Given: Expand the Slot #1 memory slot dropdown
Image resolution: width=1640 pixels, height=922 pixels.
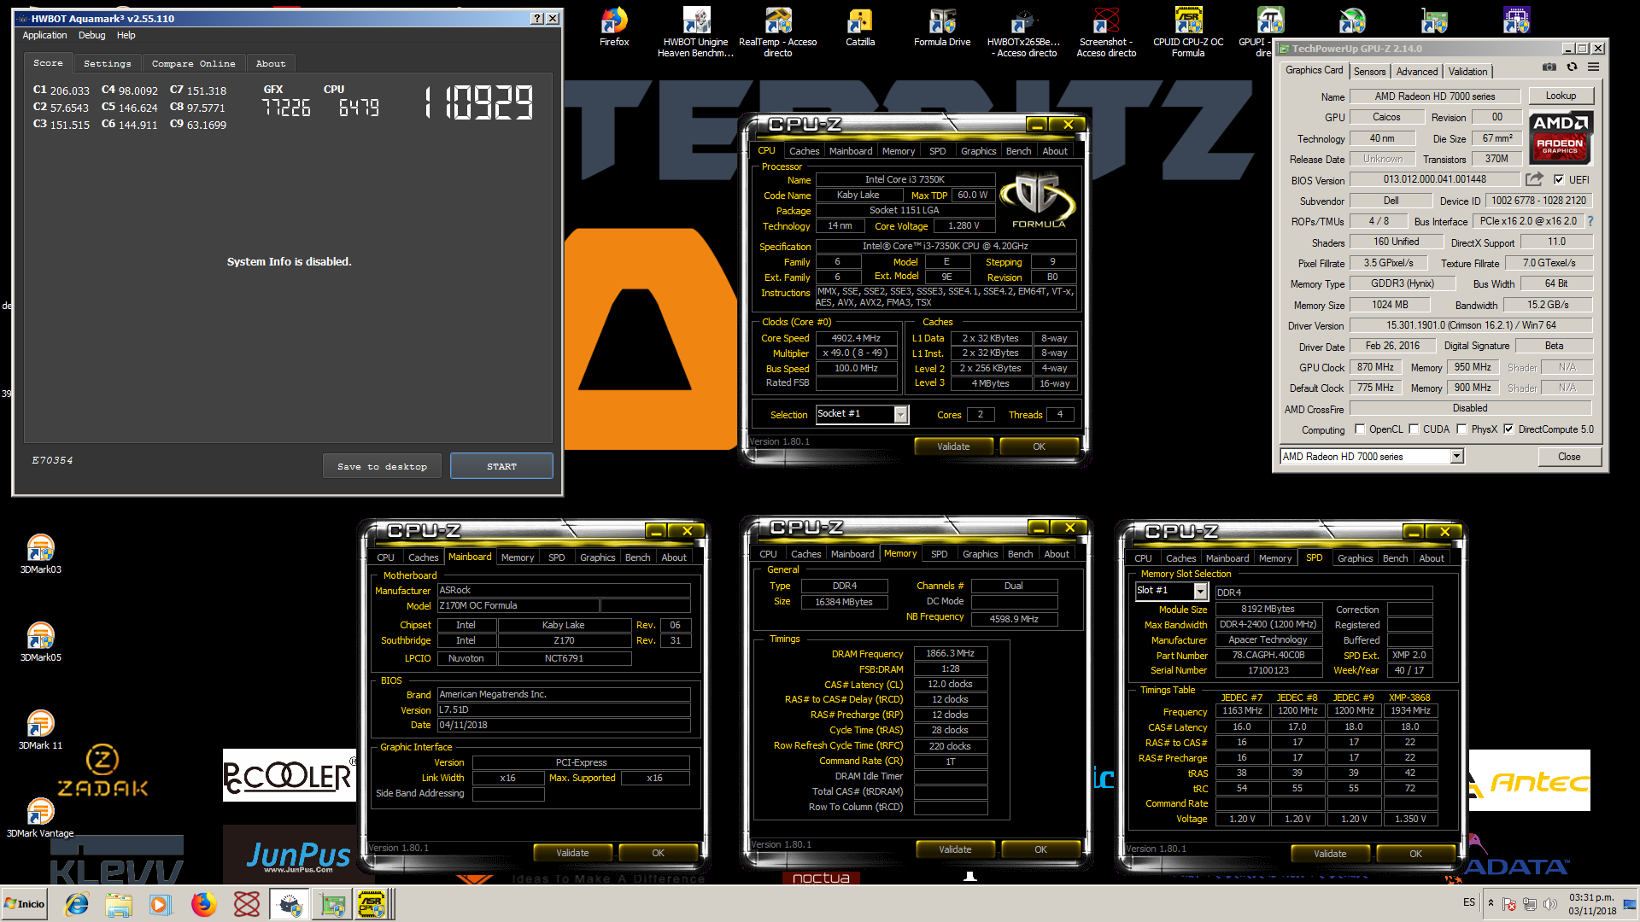Looking at the screenshot, I should pyautogui.click(x=1200, y=591).
